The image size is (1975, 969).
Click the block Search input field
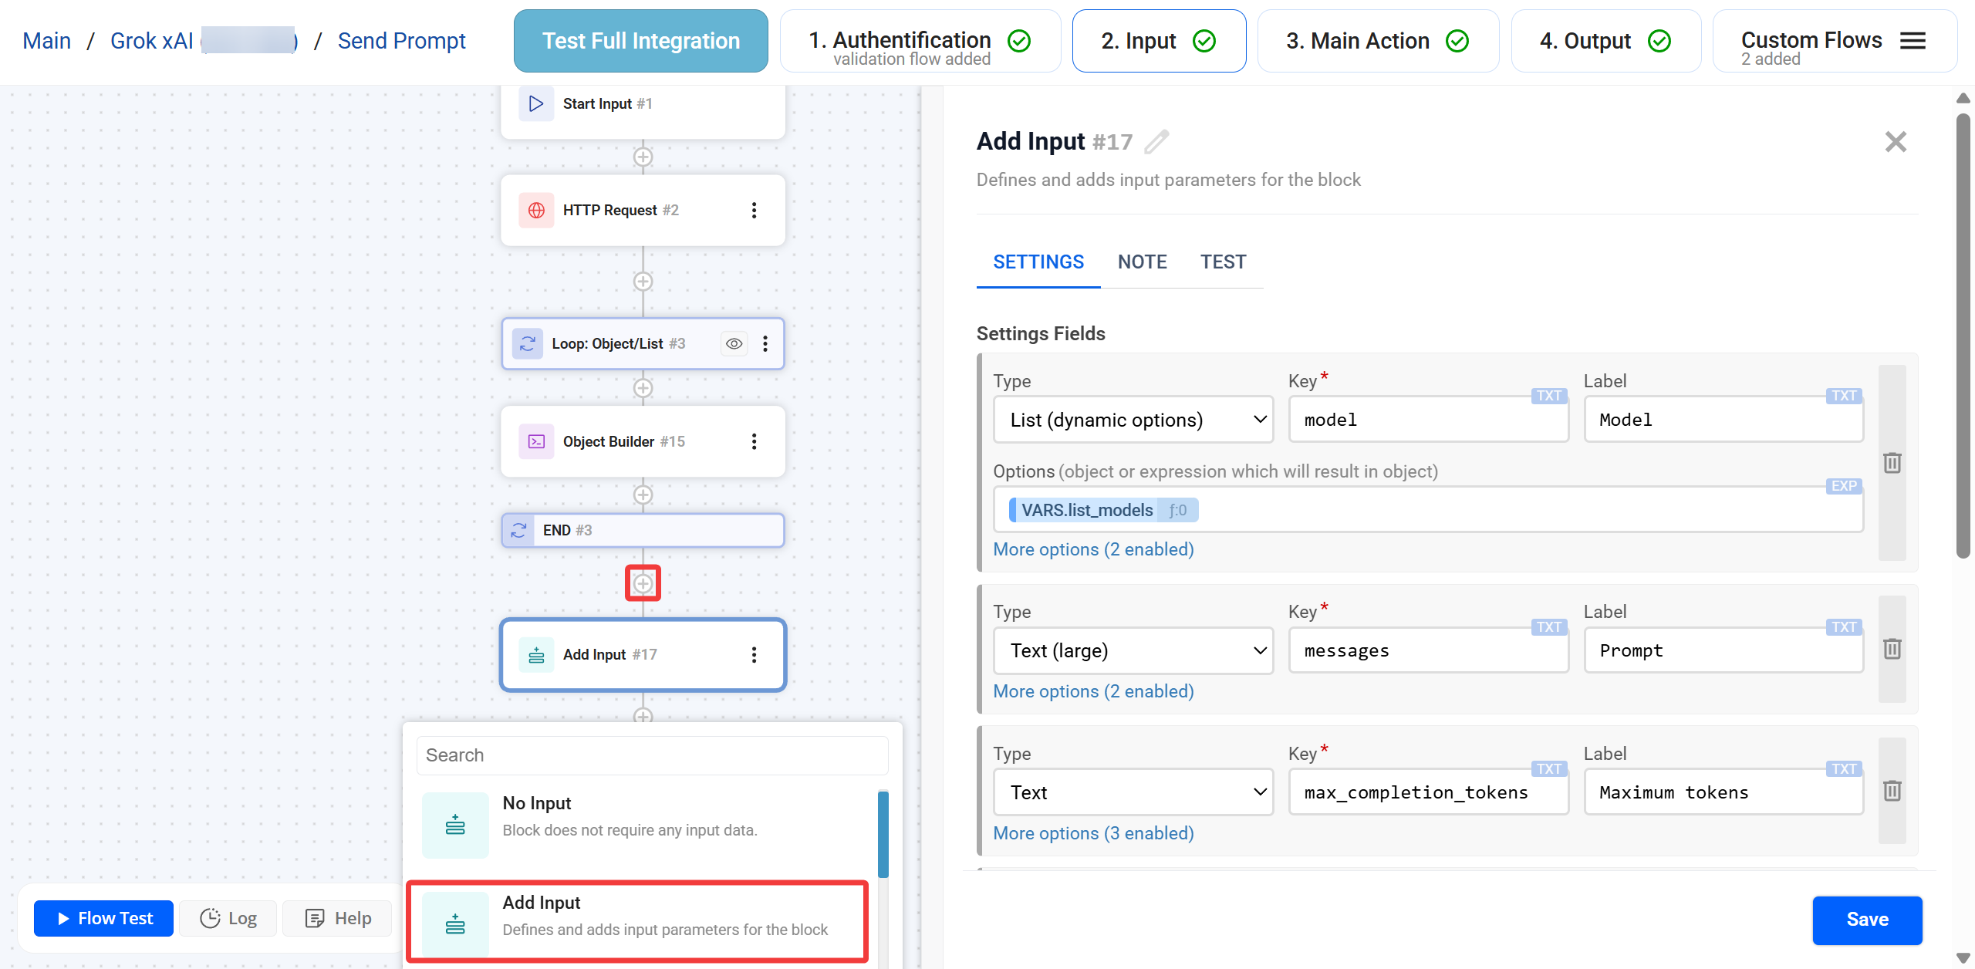652,755
